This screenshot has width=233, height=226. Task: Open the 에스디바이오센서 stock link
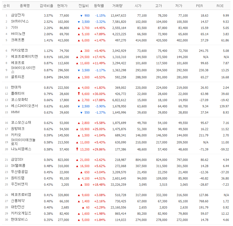(24, 106)
